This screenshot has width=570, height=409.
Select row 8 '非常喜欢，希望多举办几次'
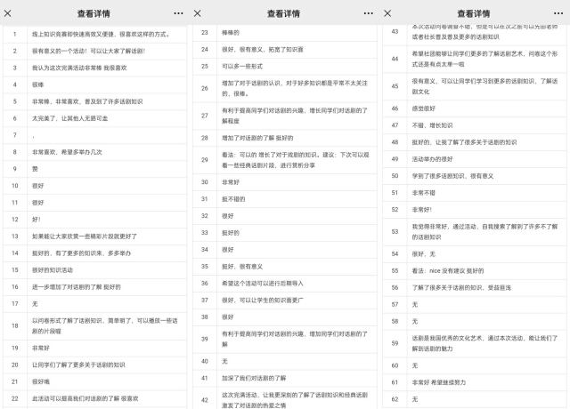pyautogui.click(x=67, y=152)
